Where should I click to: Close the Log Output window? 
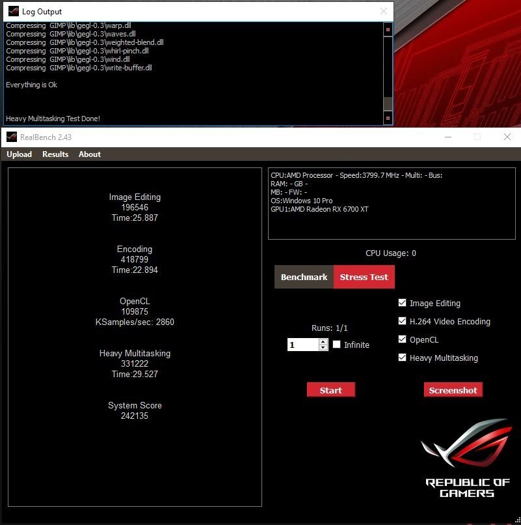pos(384,11)
